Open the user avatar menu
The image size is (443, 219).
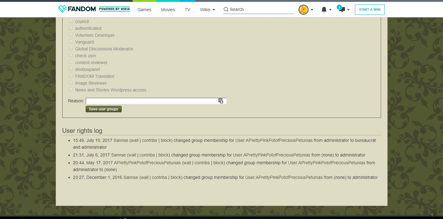[303, 10]
